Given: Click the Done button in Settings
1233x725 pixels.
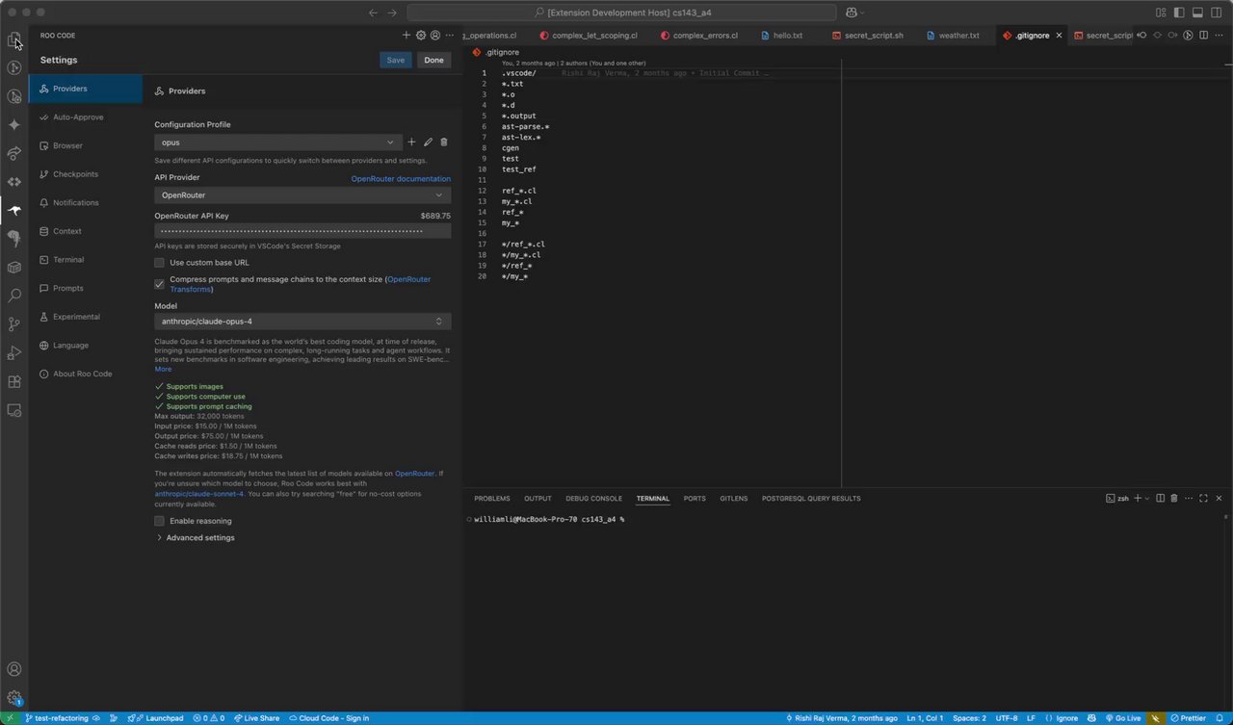Looking at the screenshot, I should coord(433,60).
